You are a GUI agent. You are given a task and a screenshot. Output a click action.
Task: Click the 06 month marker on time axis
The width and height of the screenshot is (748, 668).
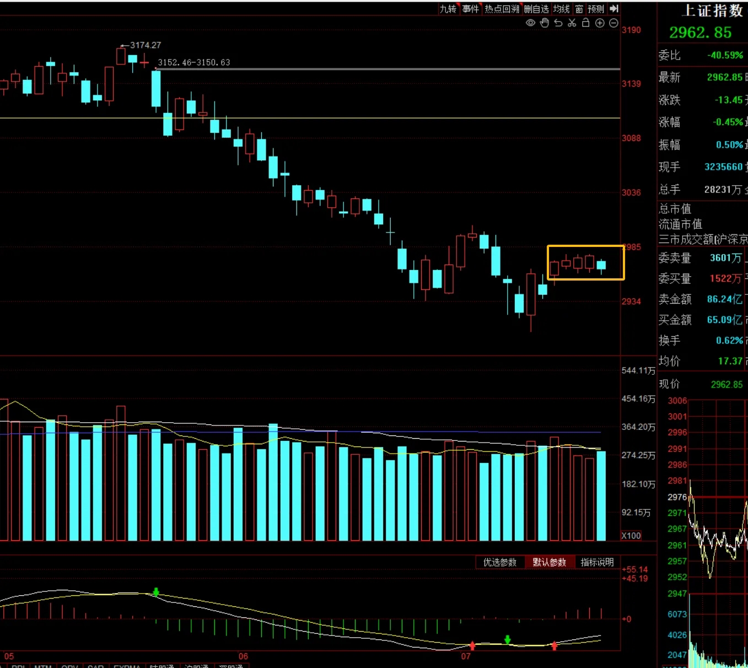tap(243, 656)
